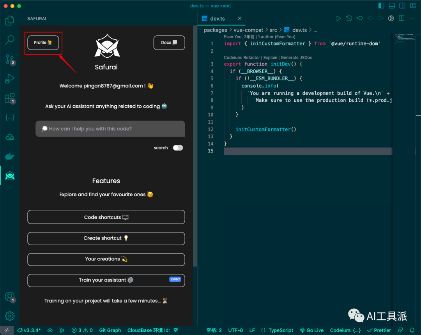Click the v3.3.4* branch indicator
The width and height of the screenshot is (421, 335).
pos(29,330)
